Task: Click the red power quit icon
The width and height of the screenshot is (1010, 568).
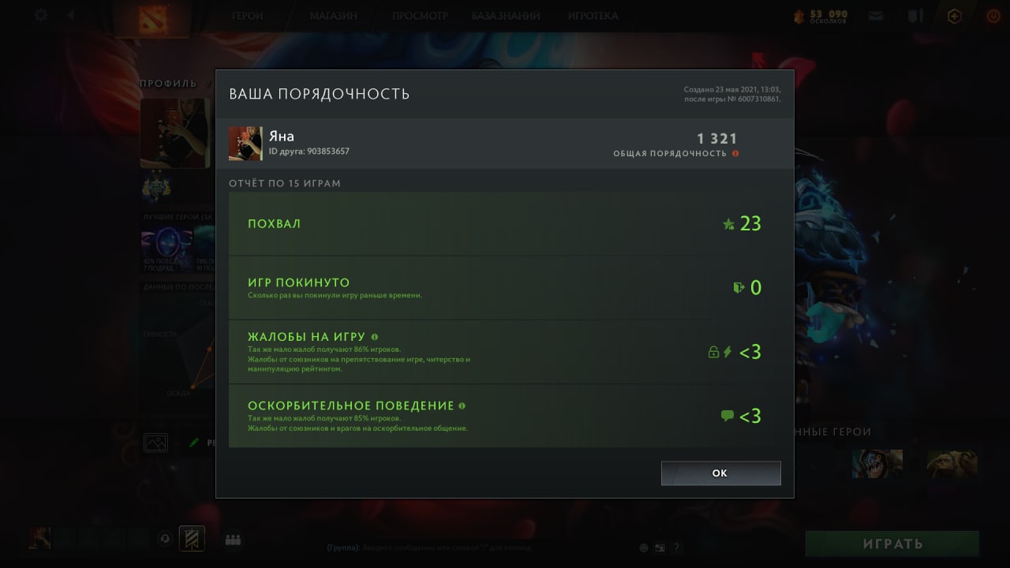Action: point(993,15)
